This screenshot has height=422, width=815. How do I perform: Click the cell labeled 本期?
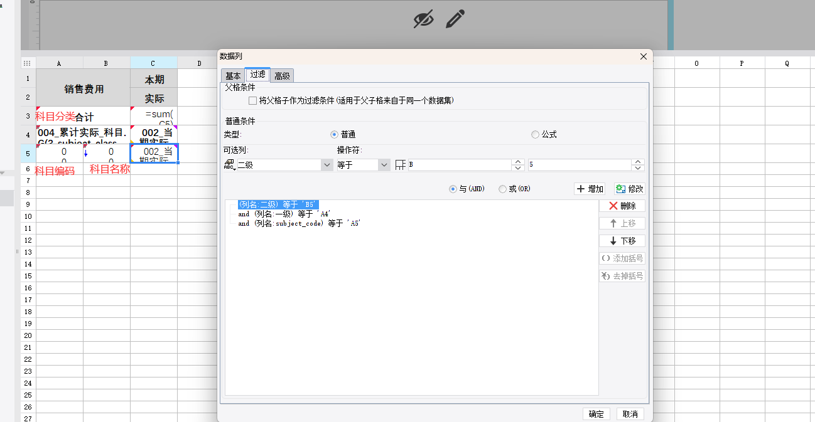click(x=154, y=79)
